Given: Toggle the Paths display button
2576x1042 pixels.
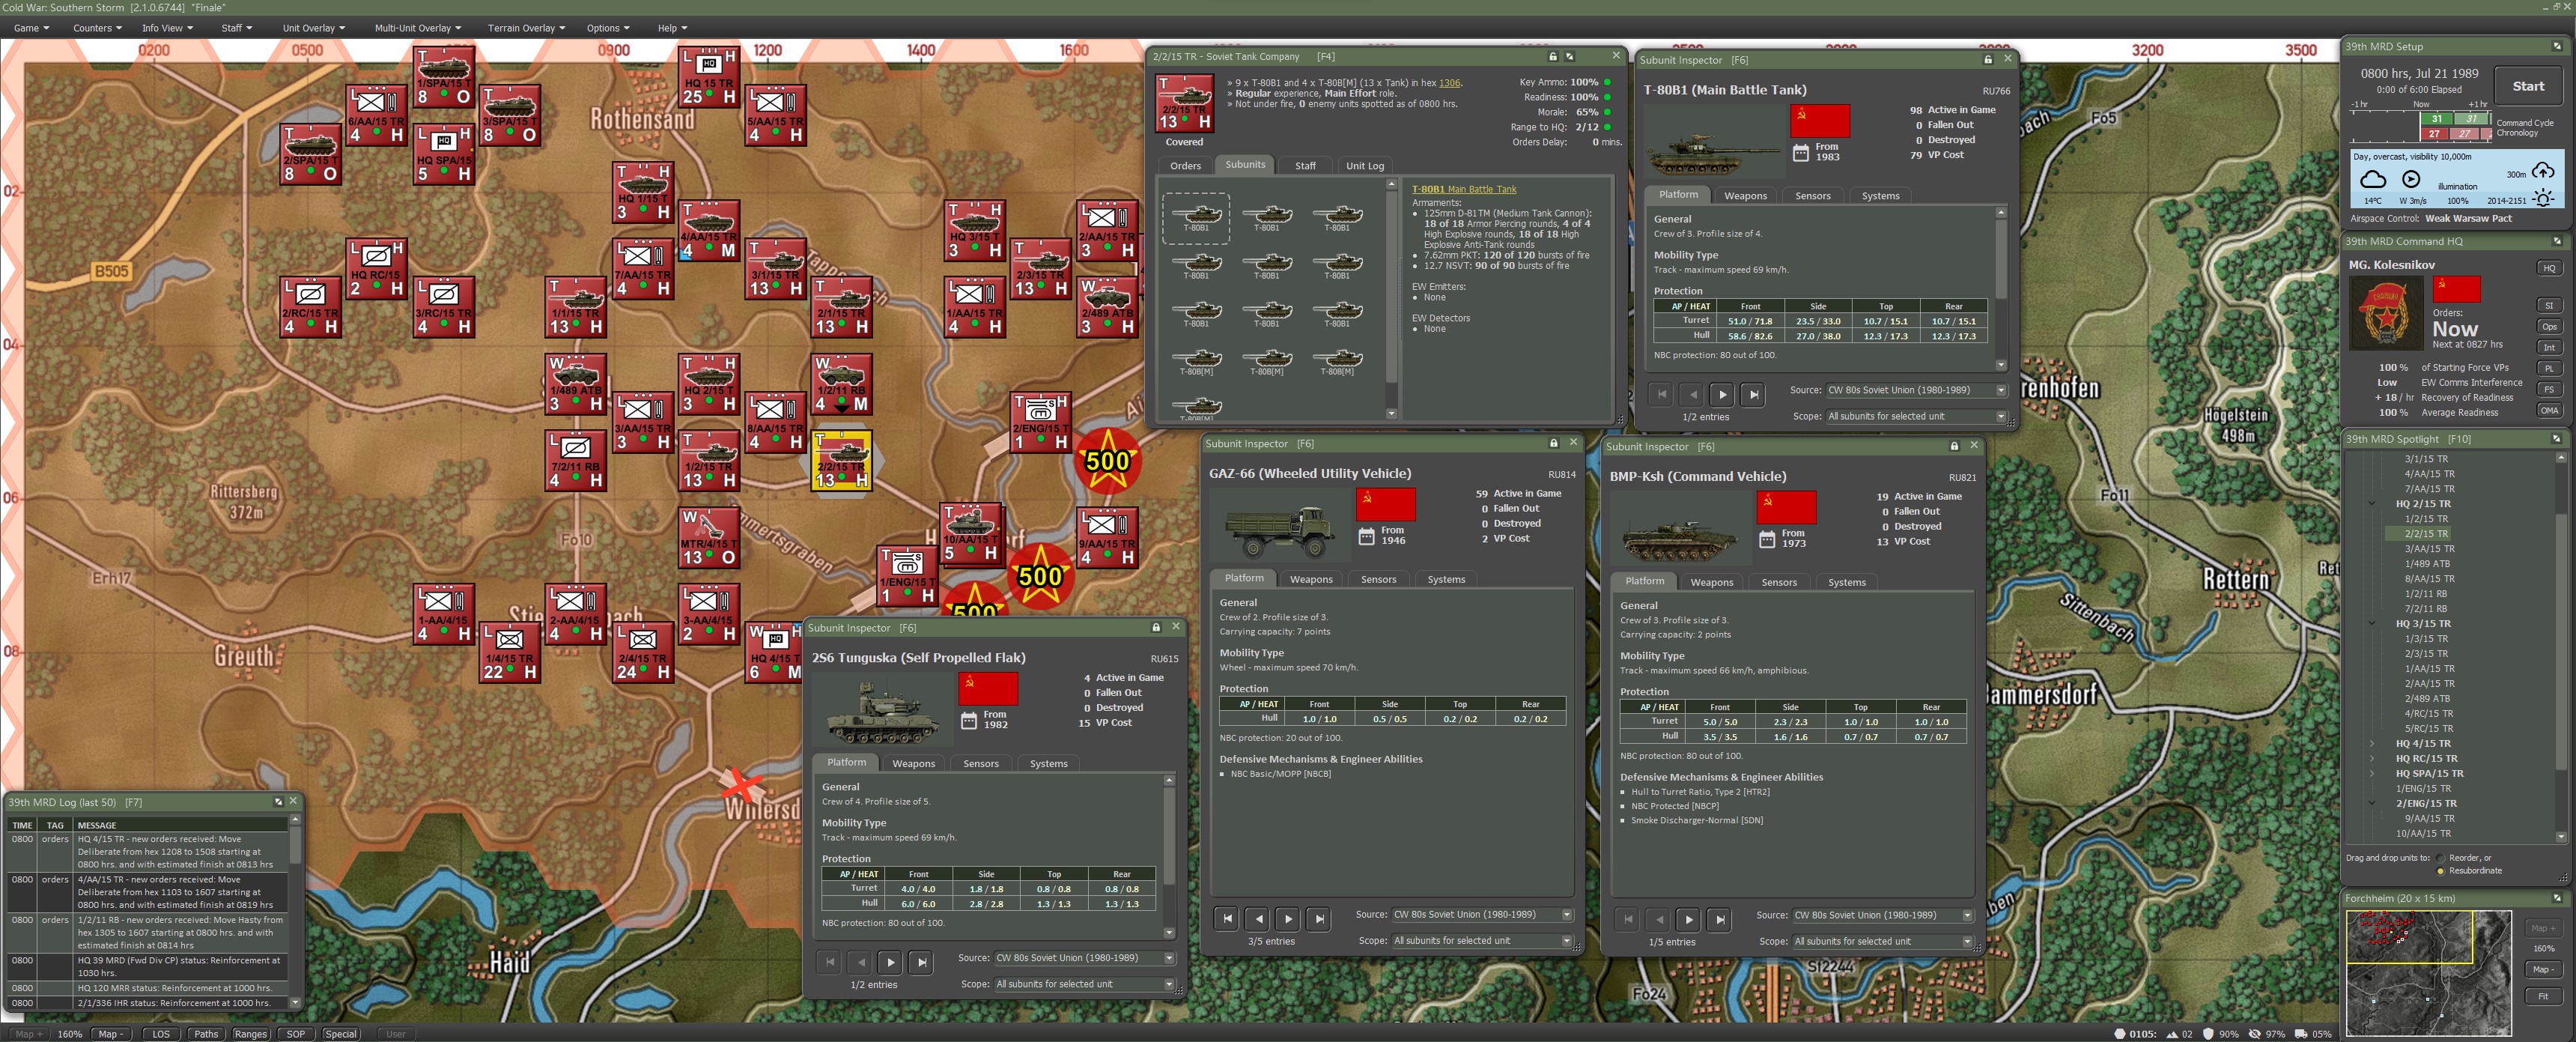Looking at the screenshot, I should [x=206, y=1034].
